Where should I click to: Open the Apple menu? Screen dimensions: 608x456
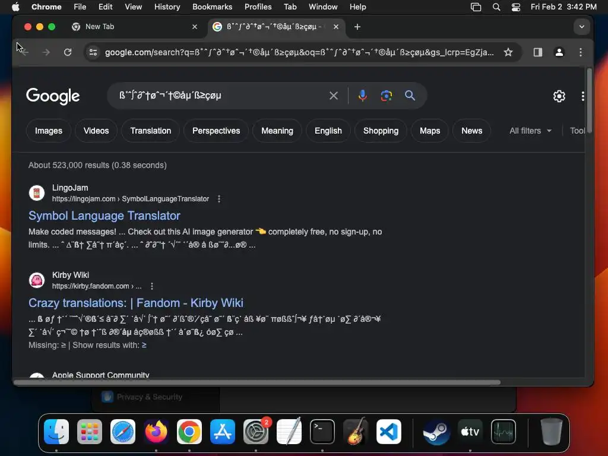point(15,7)
